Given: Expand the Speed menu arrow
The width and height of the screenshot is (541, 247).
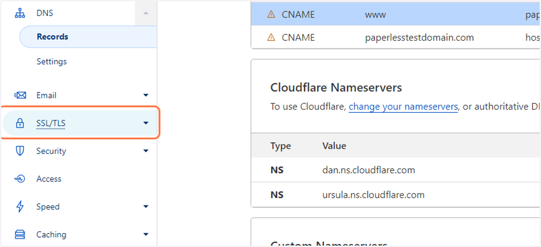Looking at the screenshot, I should point(146,207).
